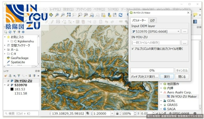Viewport: 204px width, 119px height.
Task: Toggle visibility of 533970 layer
Action: [8, 85]
